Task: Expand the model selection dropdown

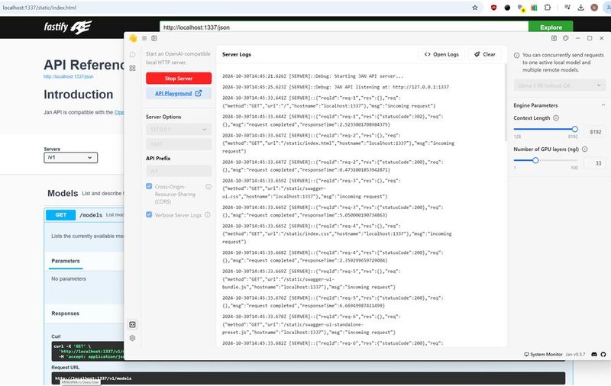Action: point(560,85)
